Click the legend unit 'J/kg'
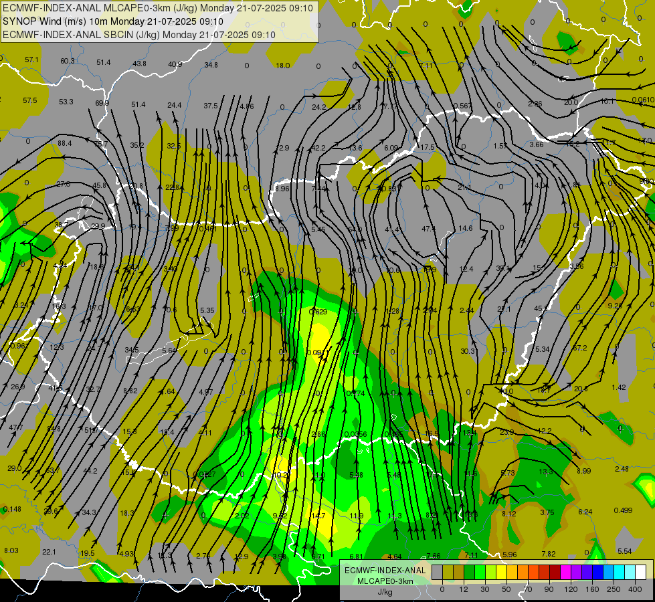The image size is (655, 602). tap(385, 592)
